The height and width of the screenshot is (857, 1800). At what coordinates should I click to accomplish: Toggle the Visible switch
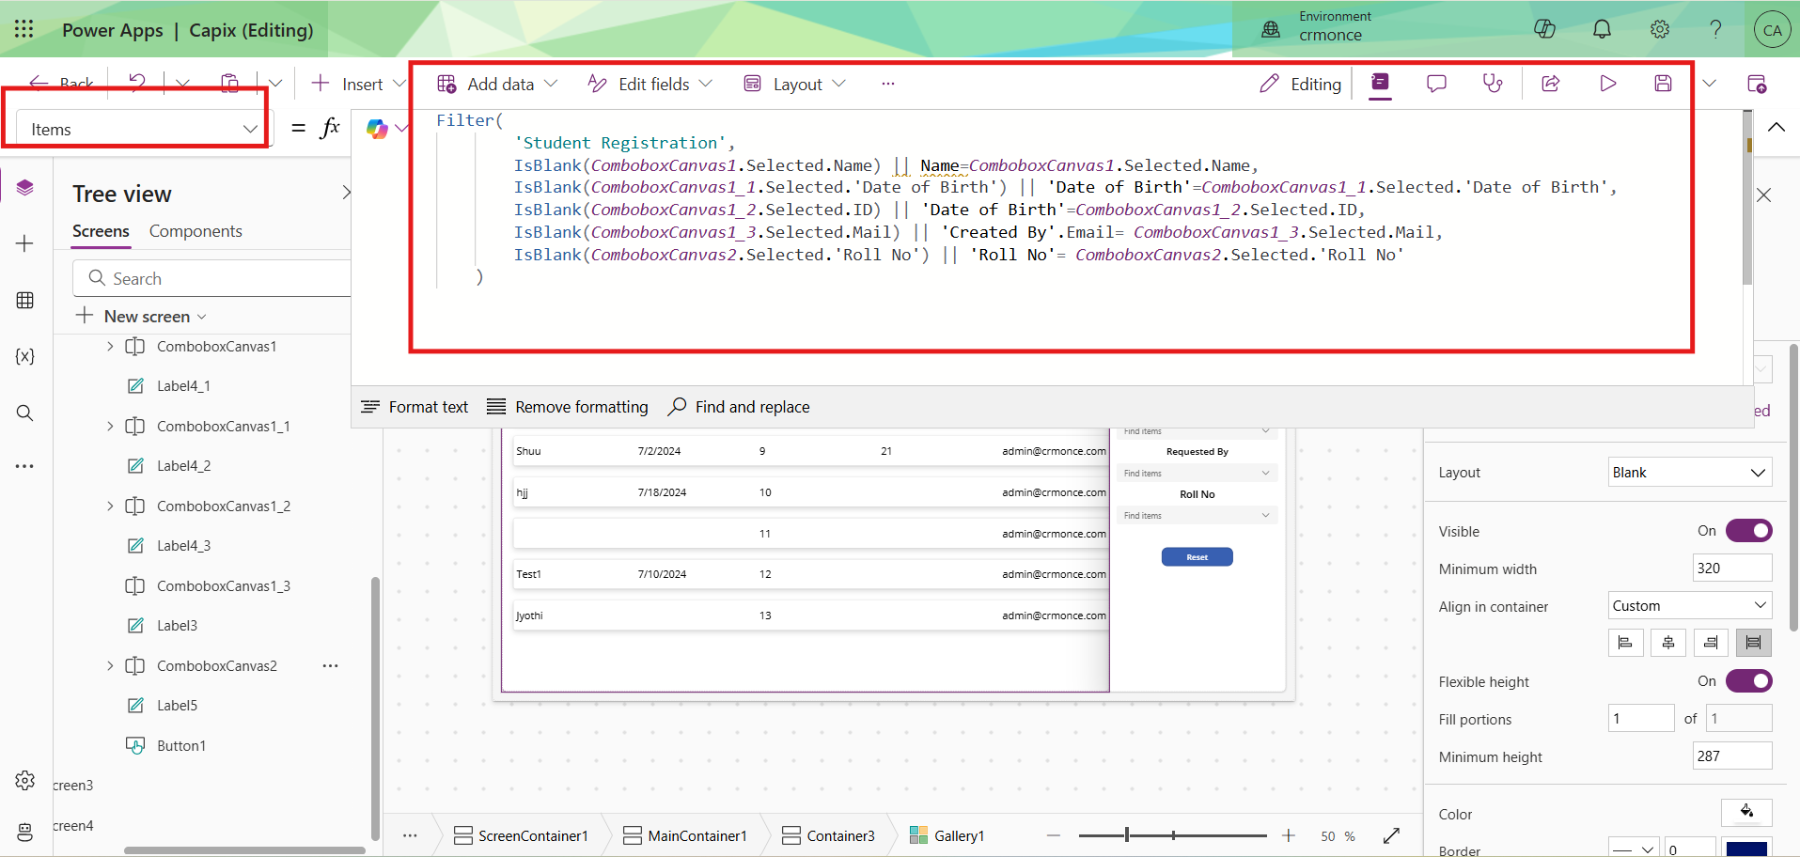(x=1749, y=531)
